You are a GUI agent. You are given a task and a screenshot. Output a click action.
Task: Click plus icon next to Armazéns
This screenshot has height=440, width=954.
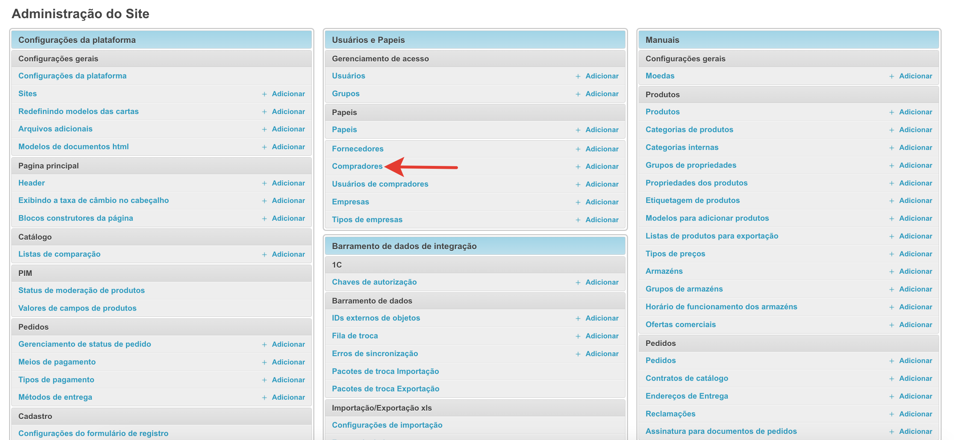[892, 272]
